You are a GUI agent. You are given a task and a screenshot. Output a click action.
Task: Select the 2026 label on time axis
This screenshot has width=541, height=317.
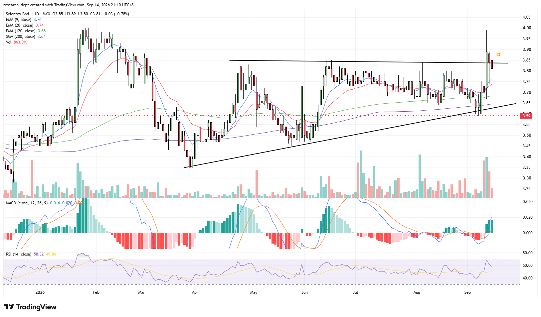click(x=40, y=292)
